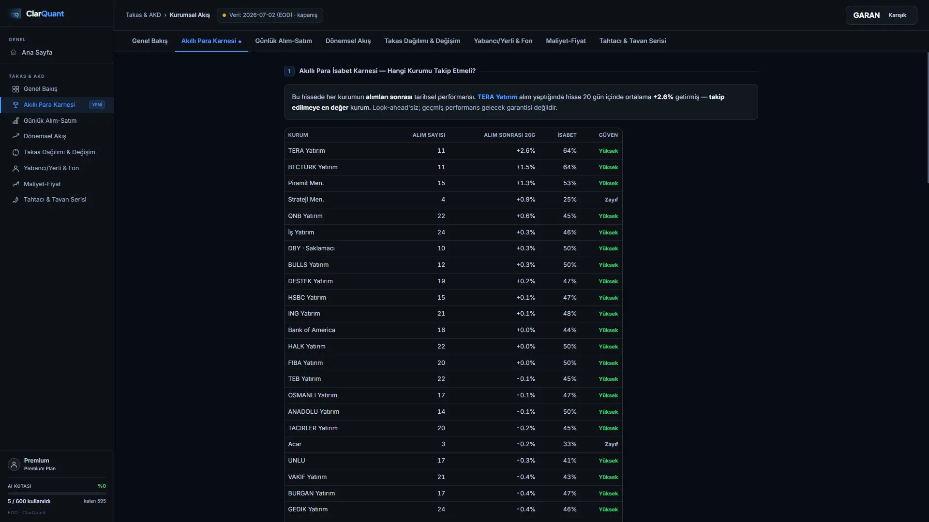Click the Akıllı Para Karnesi trophy icon
Screen dimensions: 929x522
(15, 105)
